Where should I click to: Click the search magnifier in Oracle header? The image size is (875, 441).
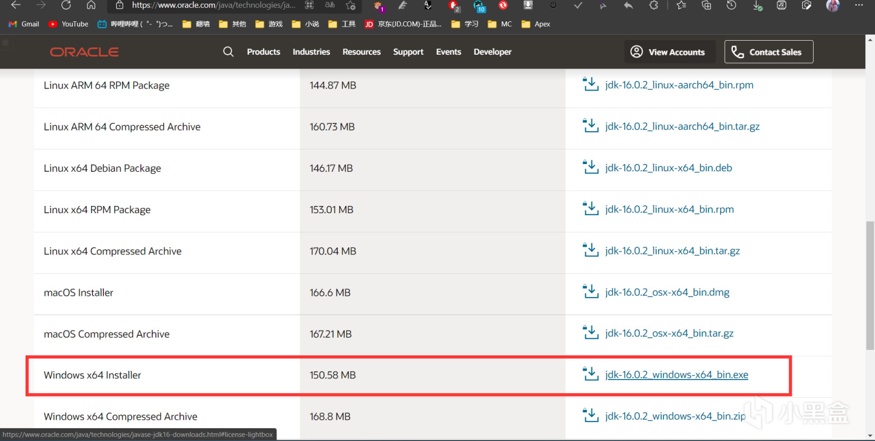228,52
